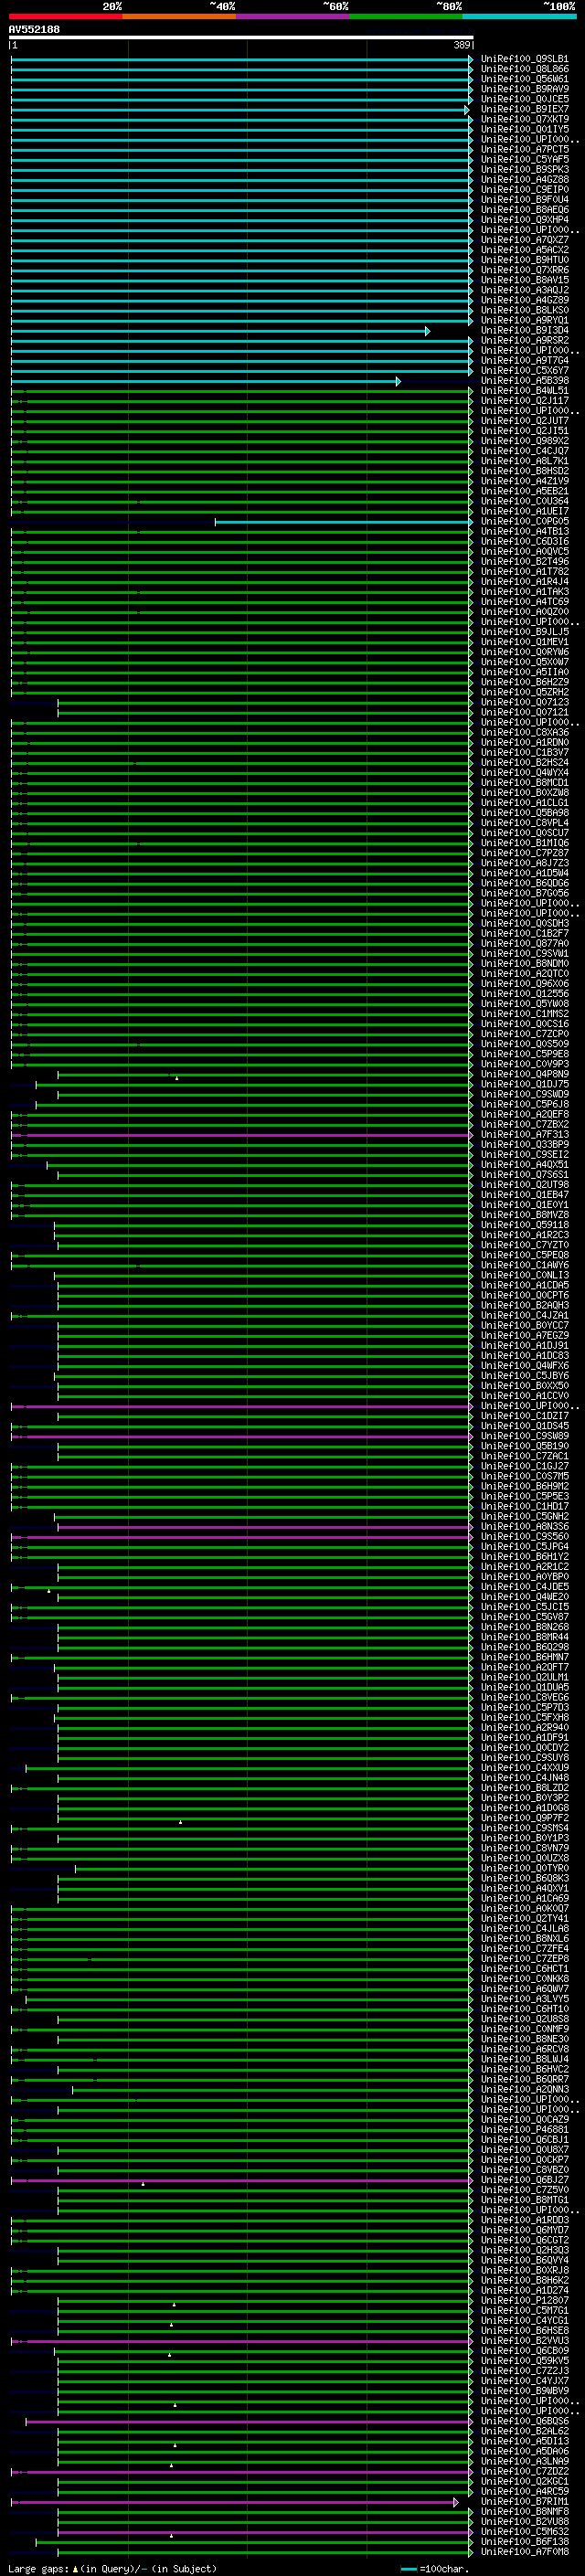Click the UniRef100_Q12556 label
585x2576 pixels.
(x=525, y=993)
